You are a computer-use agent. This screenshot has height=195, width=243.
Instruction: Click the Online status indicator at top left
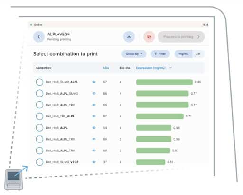(36, 25)
